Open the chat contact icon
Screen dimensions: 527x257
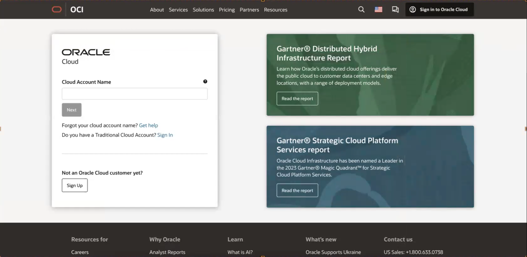395,10
